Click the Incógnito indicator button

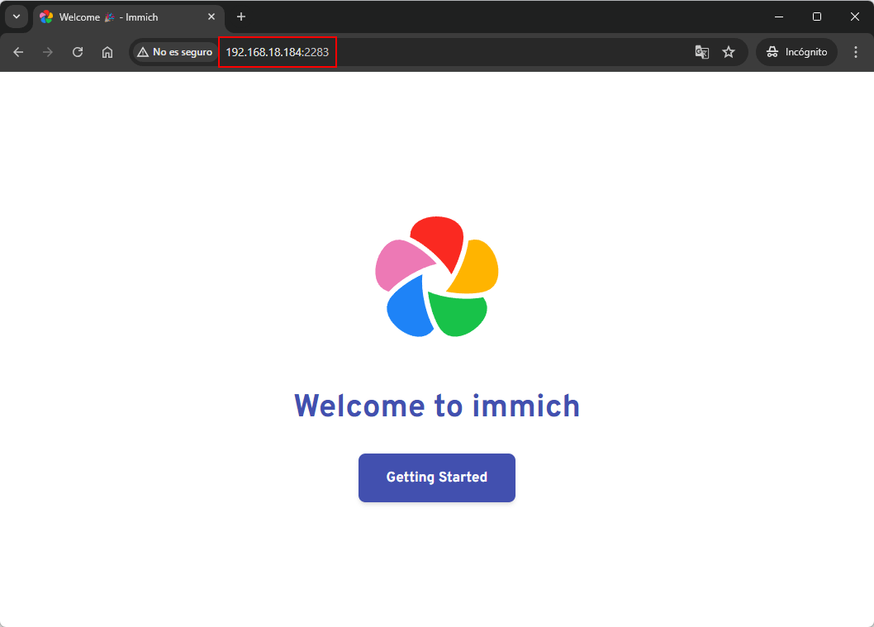coord(796,52)
